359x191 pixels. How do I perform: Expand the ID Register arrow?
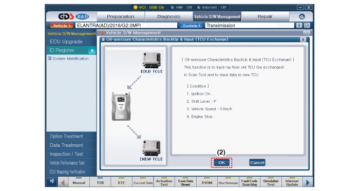[92, 50]
